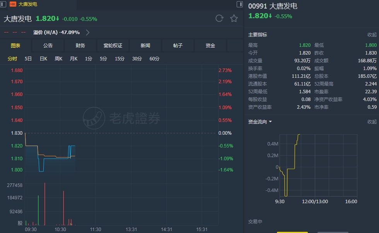Select 日K chart period
The height and width of the screenshot is (233, 379).
(x=43, y=58)
